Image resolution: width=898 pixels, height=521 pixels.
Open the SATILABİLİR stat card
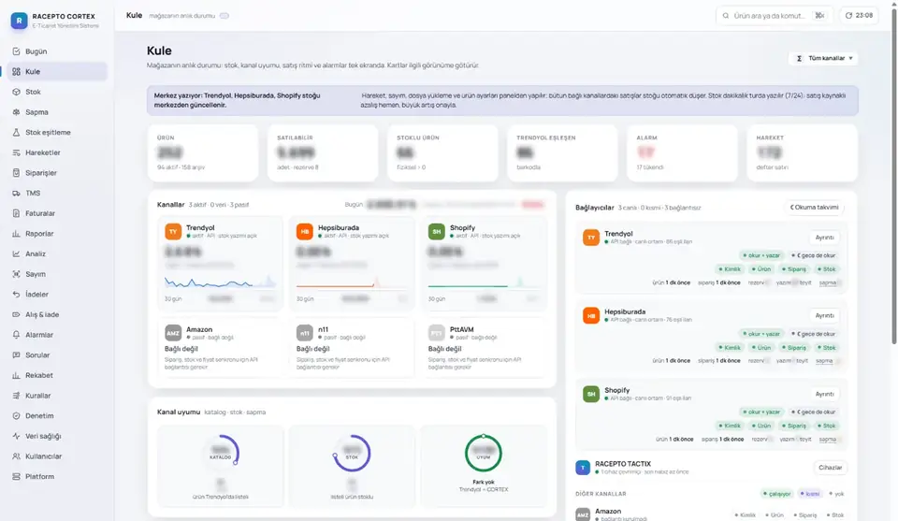(x=323, y=152)
